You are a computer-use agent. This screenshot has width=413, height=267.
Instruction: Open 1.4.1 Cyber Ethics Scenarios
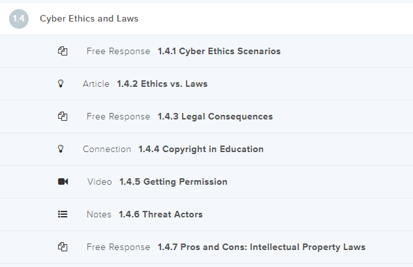pos(219,51)
